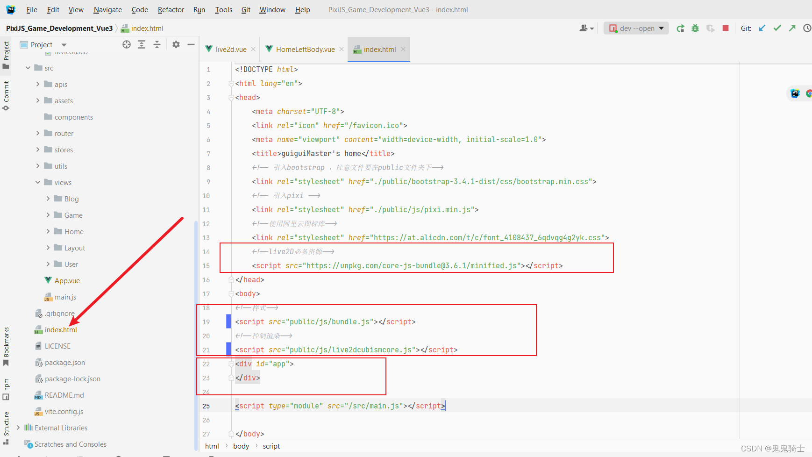Close the HomeLeftBody.vue tab
The width and height of the screenshot is (812, 457).
coord(342,49)
